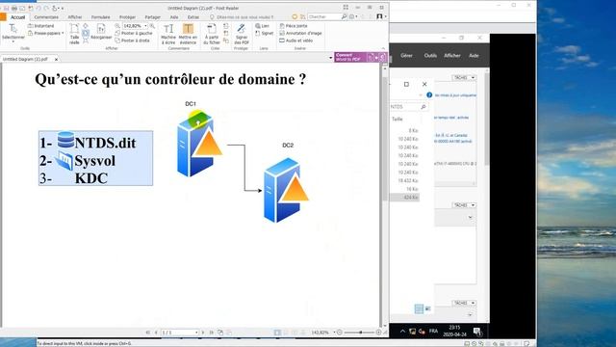Screen dimensions: 616x347
Task: Click the minus button of the zoom slider
Action: (340, 333)
